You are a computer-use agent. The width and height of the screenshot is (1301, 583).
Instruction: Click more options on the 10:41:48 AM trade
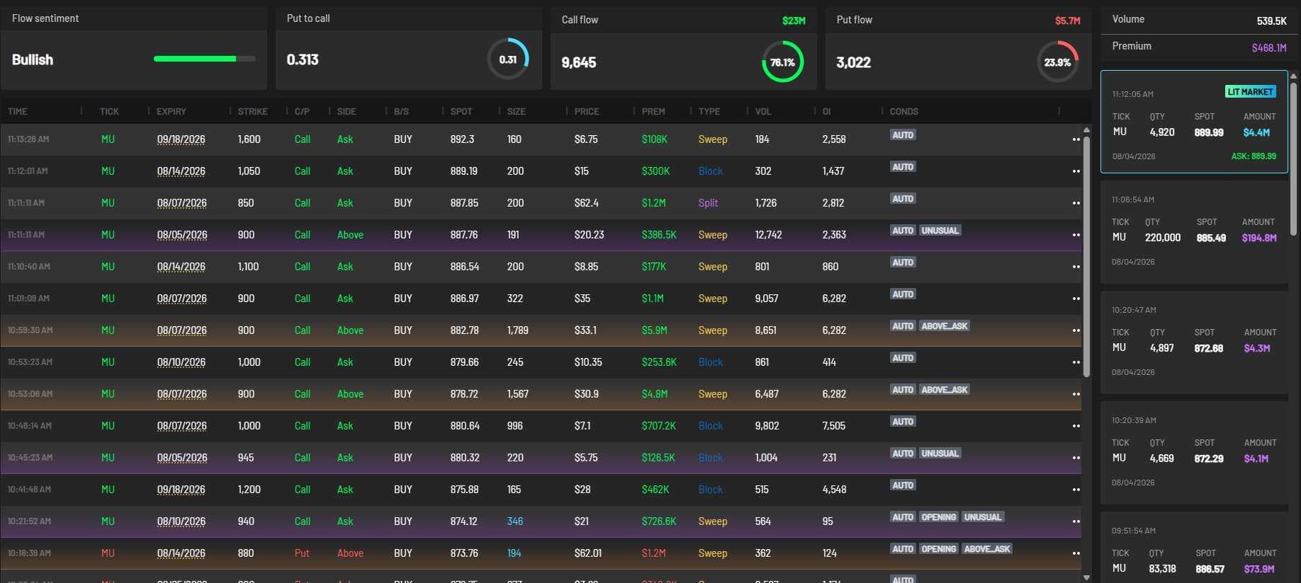1076,490
